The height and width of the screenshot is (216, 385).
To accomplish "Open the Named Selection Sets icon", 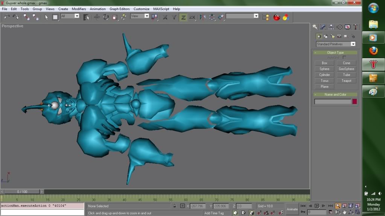I will tap(265, 17).
